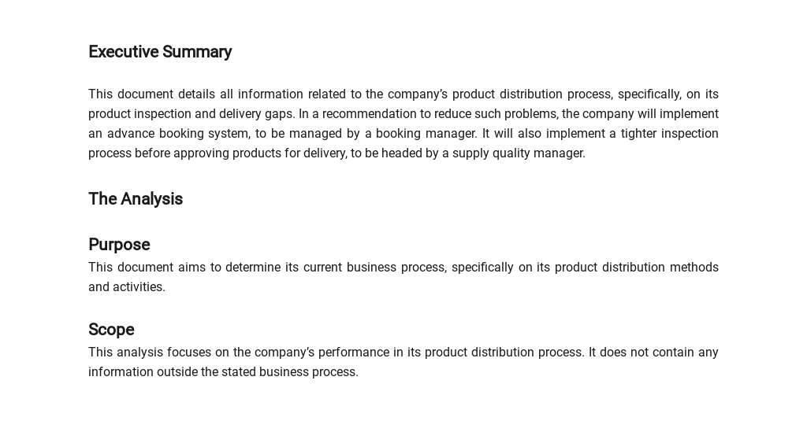Viewport: 807px width, 421px height.
Task: Click 'and activities.' line under Purpose
Action: coord(127,287)
